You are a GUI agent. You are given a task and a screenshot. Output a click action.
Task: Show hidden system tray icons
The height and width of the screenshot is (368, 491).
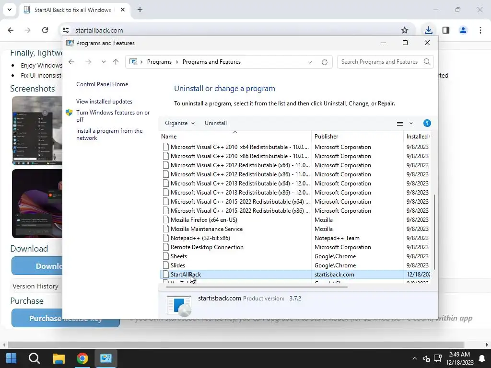click(415, 358)
